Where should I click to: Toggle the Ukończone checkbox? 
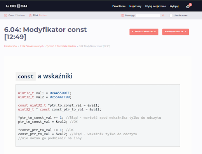tap(171, 16)
